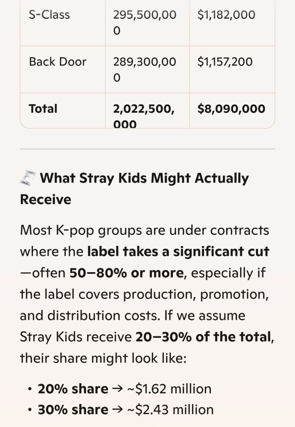Click bold text '20–30% of the total'
The height and width of the screenshot is (427, 295).
(x=203, y=337)
